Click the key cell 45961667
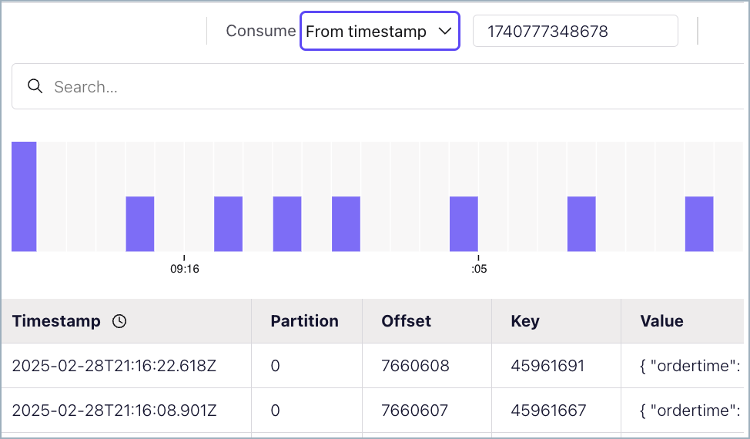The height and width of the screenshot is (439, 750). click(548, 411)
